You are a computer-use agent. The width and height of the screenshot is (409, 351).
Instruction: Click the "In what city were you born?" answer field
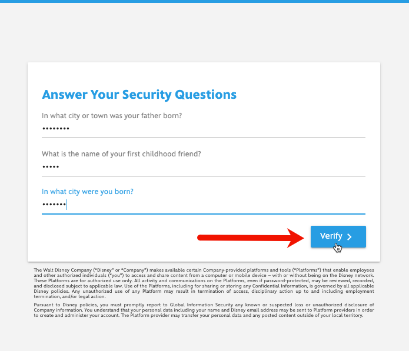(204, 205)
